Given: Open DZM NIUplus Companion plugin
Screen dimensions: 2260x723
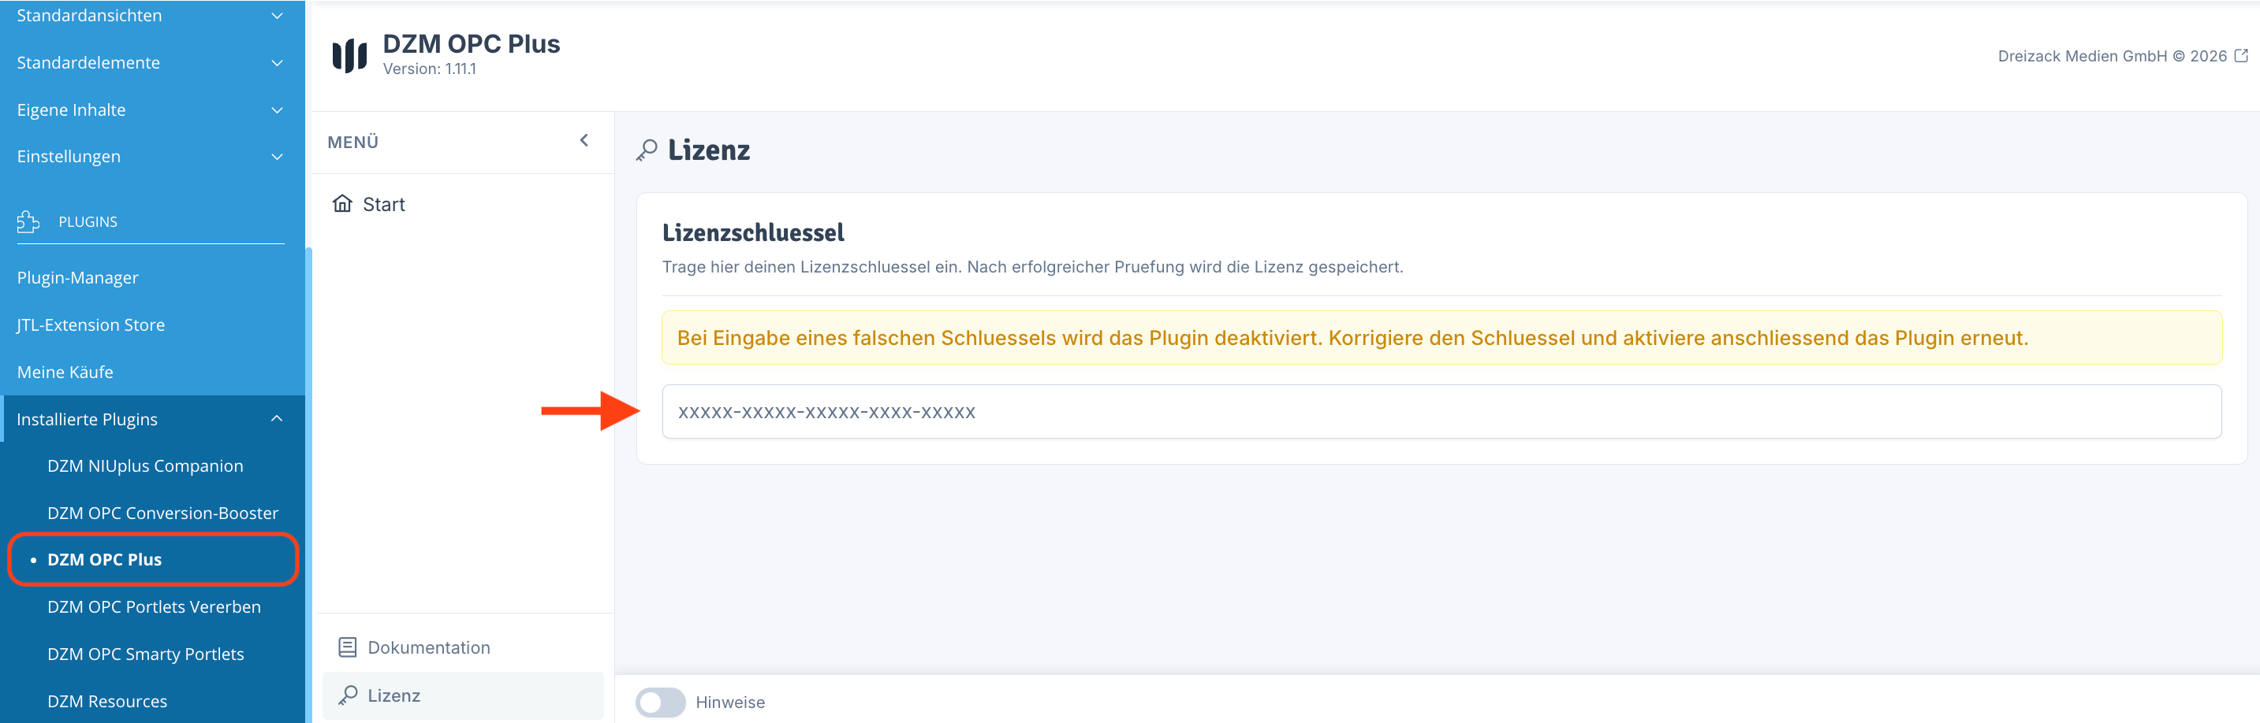Looking at the screenshot, I should (145, 465).
